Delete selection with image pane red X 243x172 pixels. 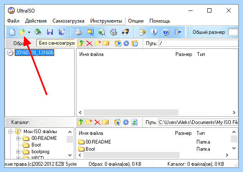(x=89, y=43)
